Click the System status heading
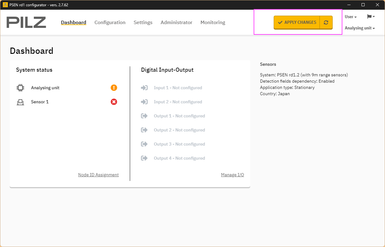Image resolution: width=385 pixels, height=247 pixels. (x=34, y=70)
